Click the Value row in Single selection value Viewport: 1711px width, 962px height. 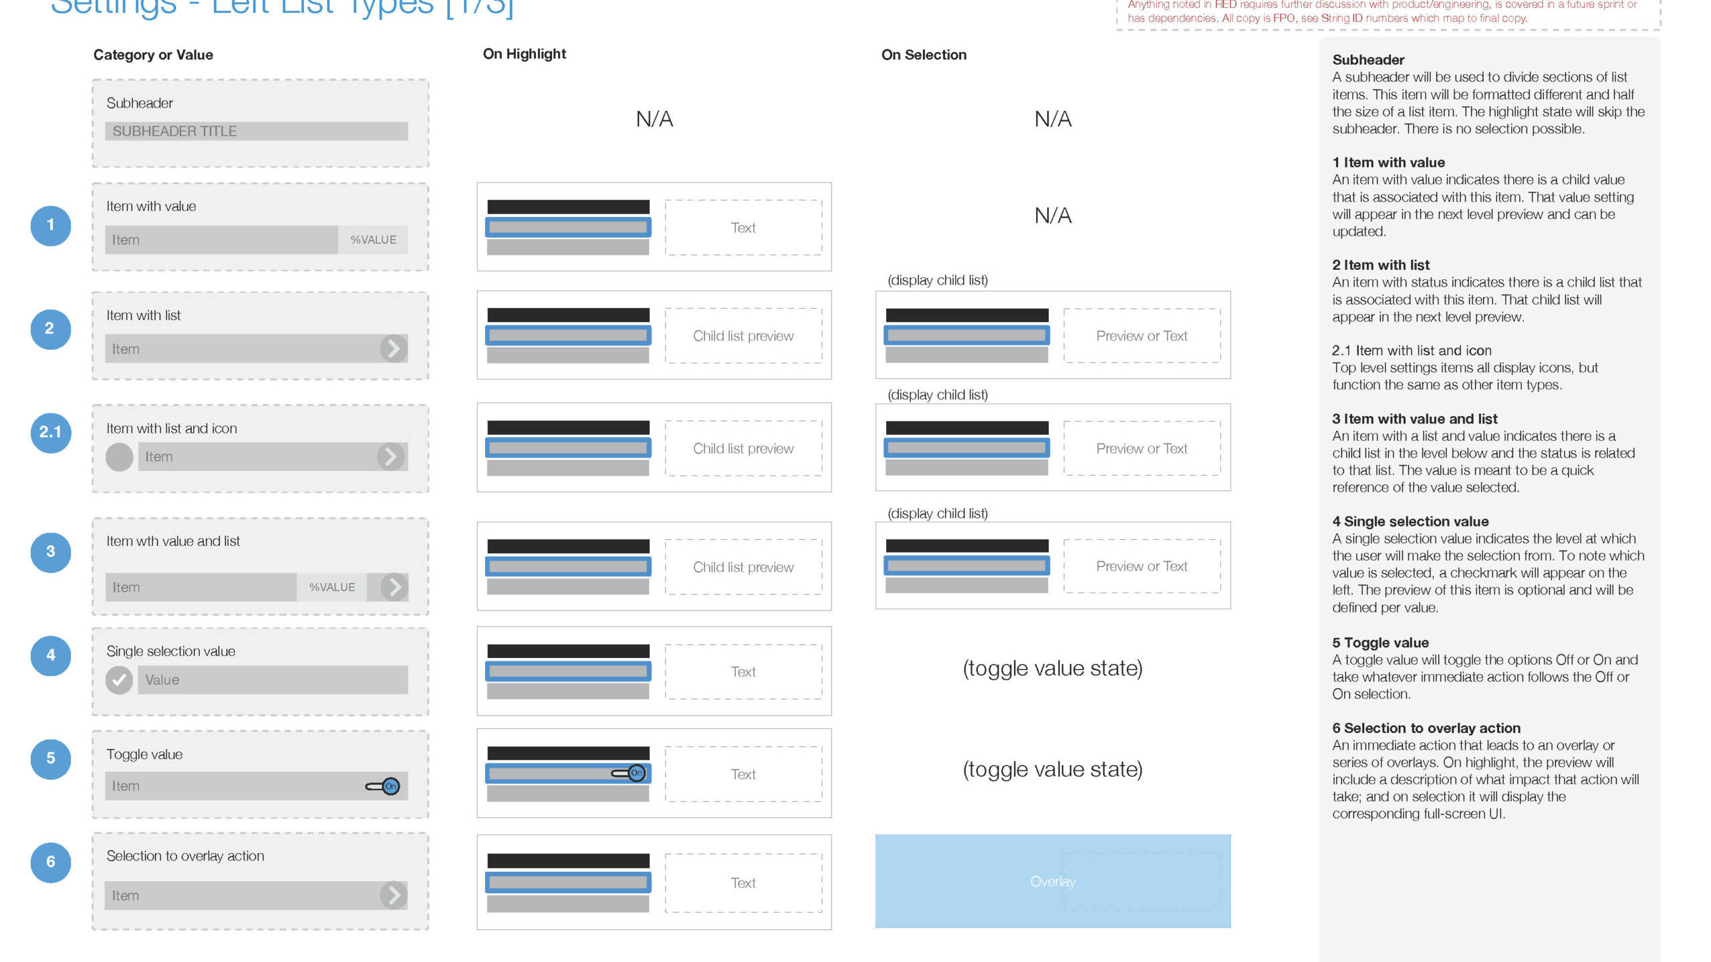(x=272, y=680)
